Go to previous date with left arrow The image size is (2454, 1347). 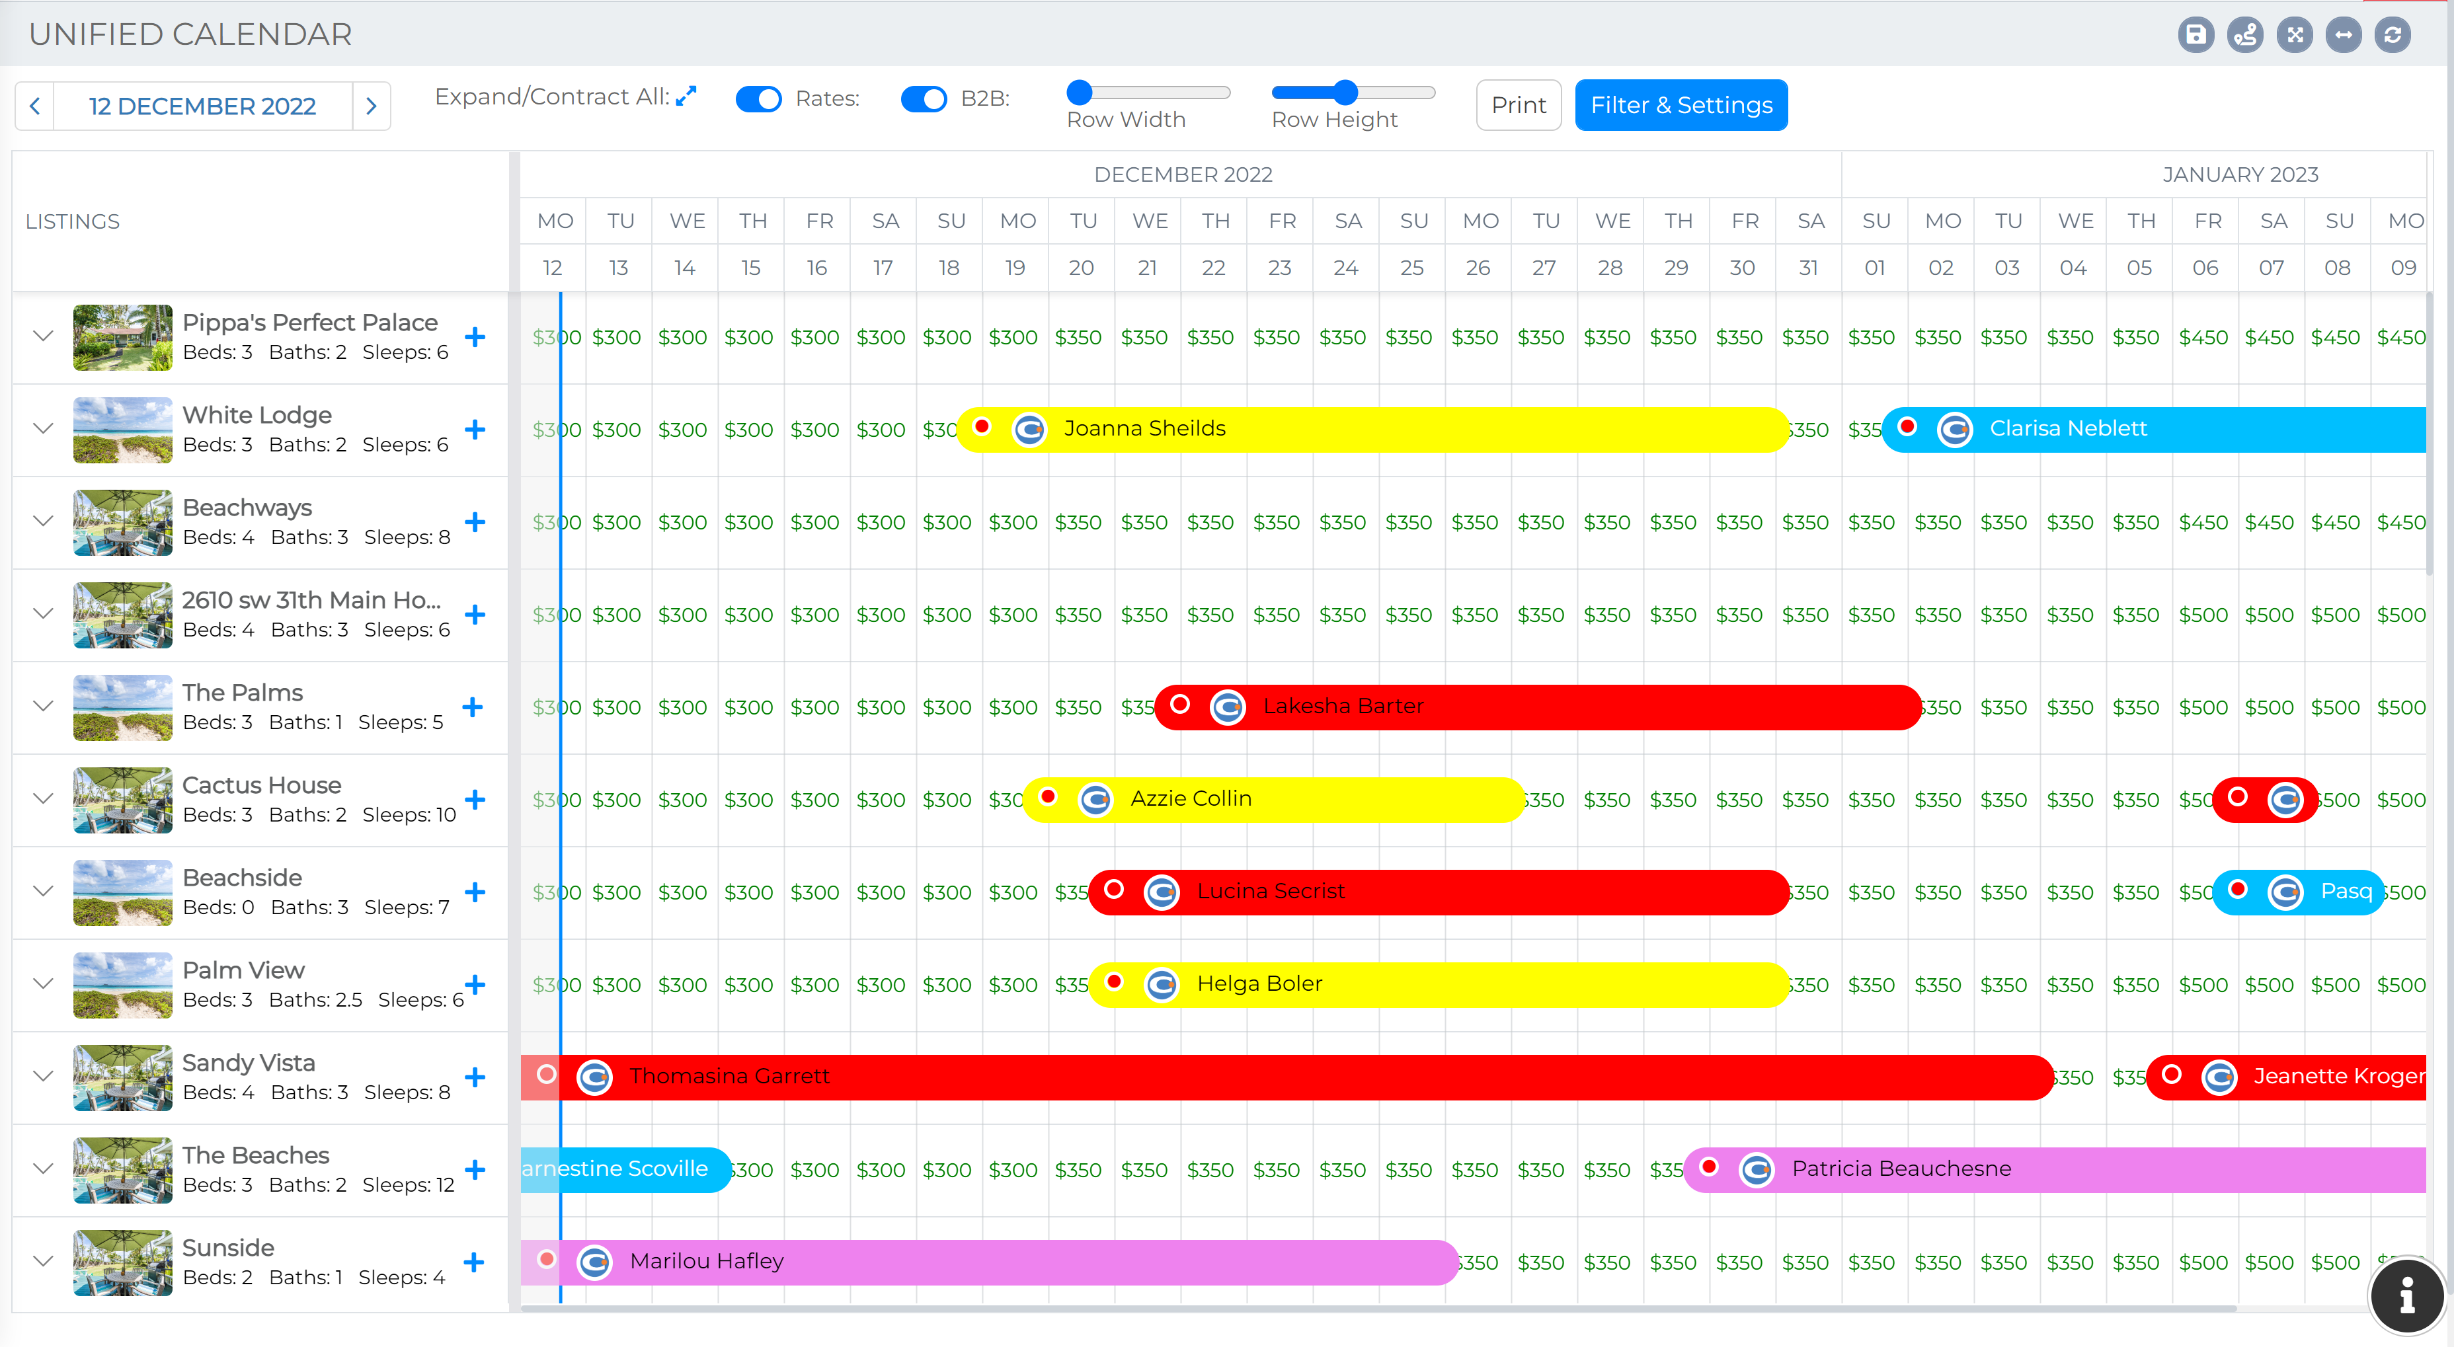35,106
